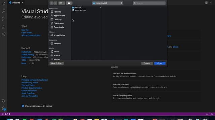Open recent HelloUsers project link
Image resolution: width=215 pixels, height=120 pixels.
click(x=26, y=57)
